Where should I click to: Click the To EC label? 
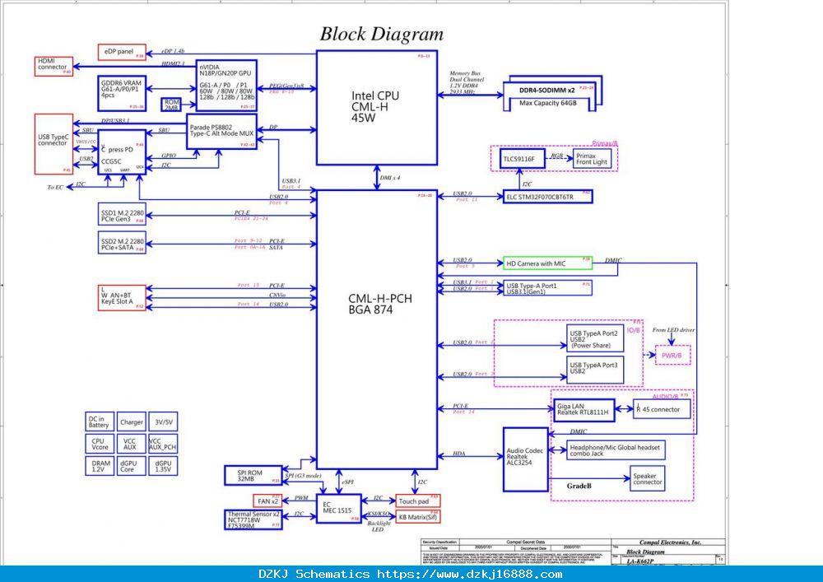[56, 187]
